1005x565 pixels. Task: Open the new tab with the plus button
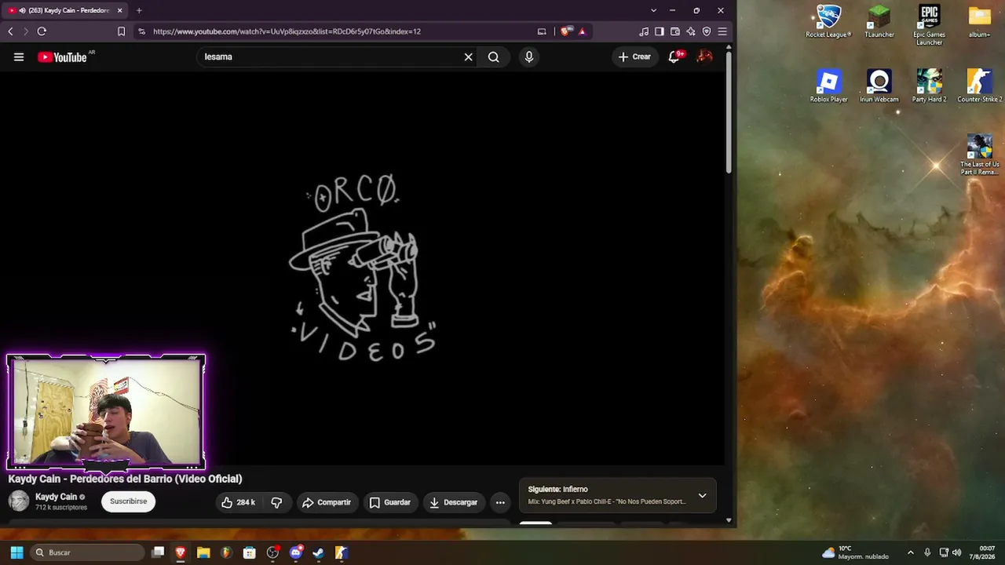(139, 10)
